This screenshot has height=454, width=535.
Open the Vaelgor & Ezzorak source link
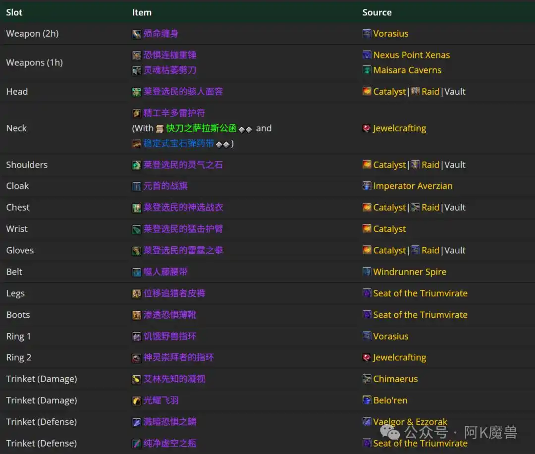(410, 422)
